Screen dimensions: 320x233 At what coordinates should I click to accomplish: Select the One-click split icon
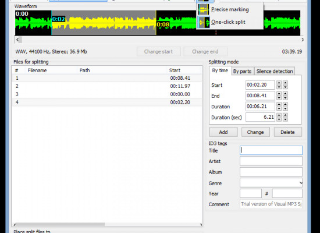tap(204, 22)
